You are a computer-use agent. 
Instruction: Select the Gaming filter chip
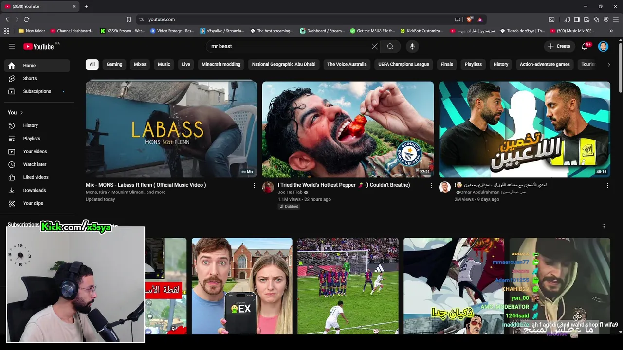click(x=114, y=64)
